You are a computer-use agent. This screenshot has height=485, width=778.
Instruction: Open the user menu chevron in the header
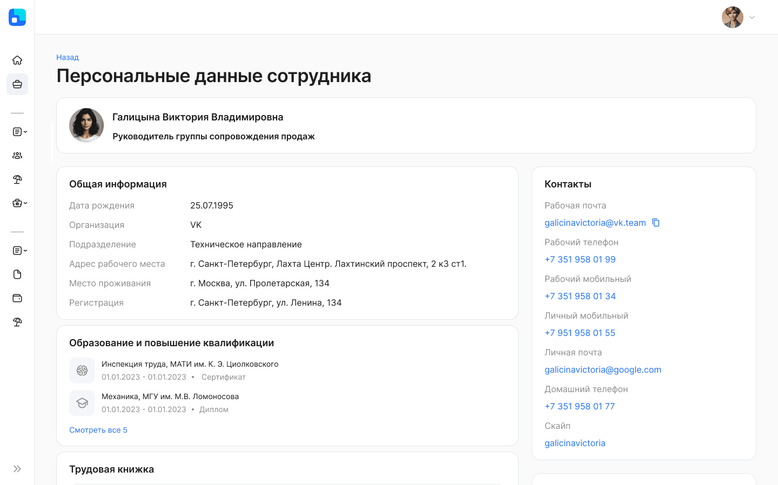pos(752,17)
